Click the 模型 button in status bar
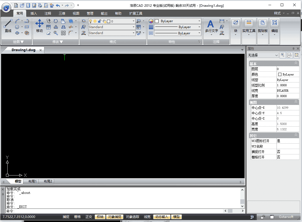Viewport: 302px width, 222px height. coord(176,217)
